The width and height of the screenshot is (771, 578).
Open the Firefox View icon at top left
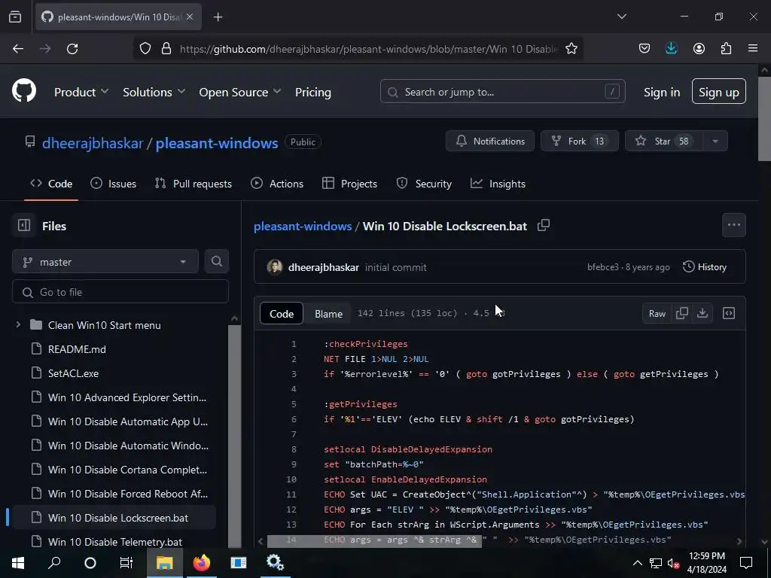pos(15,17)
